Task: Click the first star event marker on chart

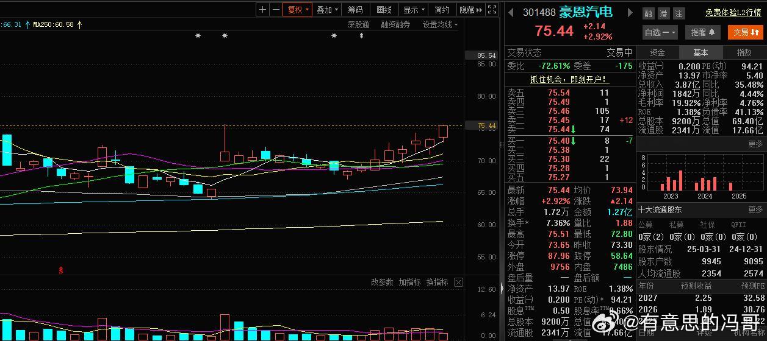Action: tap(198, 36)
